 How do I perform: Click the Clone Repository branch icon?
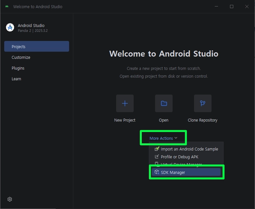tap(203, 103)
